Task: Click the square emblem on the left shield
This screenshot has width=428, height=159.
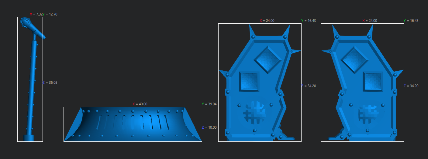Action: 249,81
